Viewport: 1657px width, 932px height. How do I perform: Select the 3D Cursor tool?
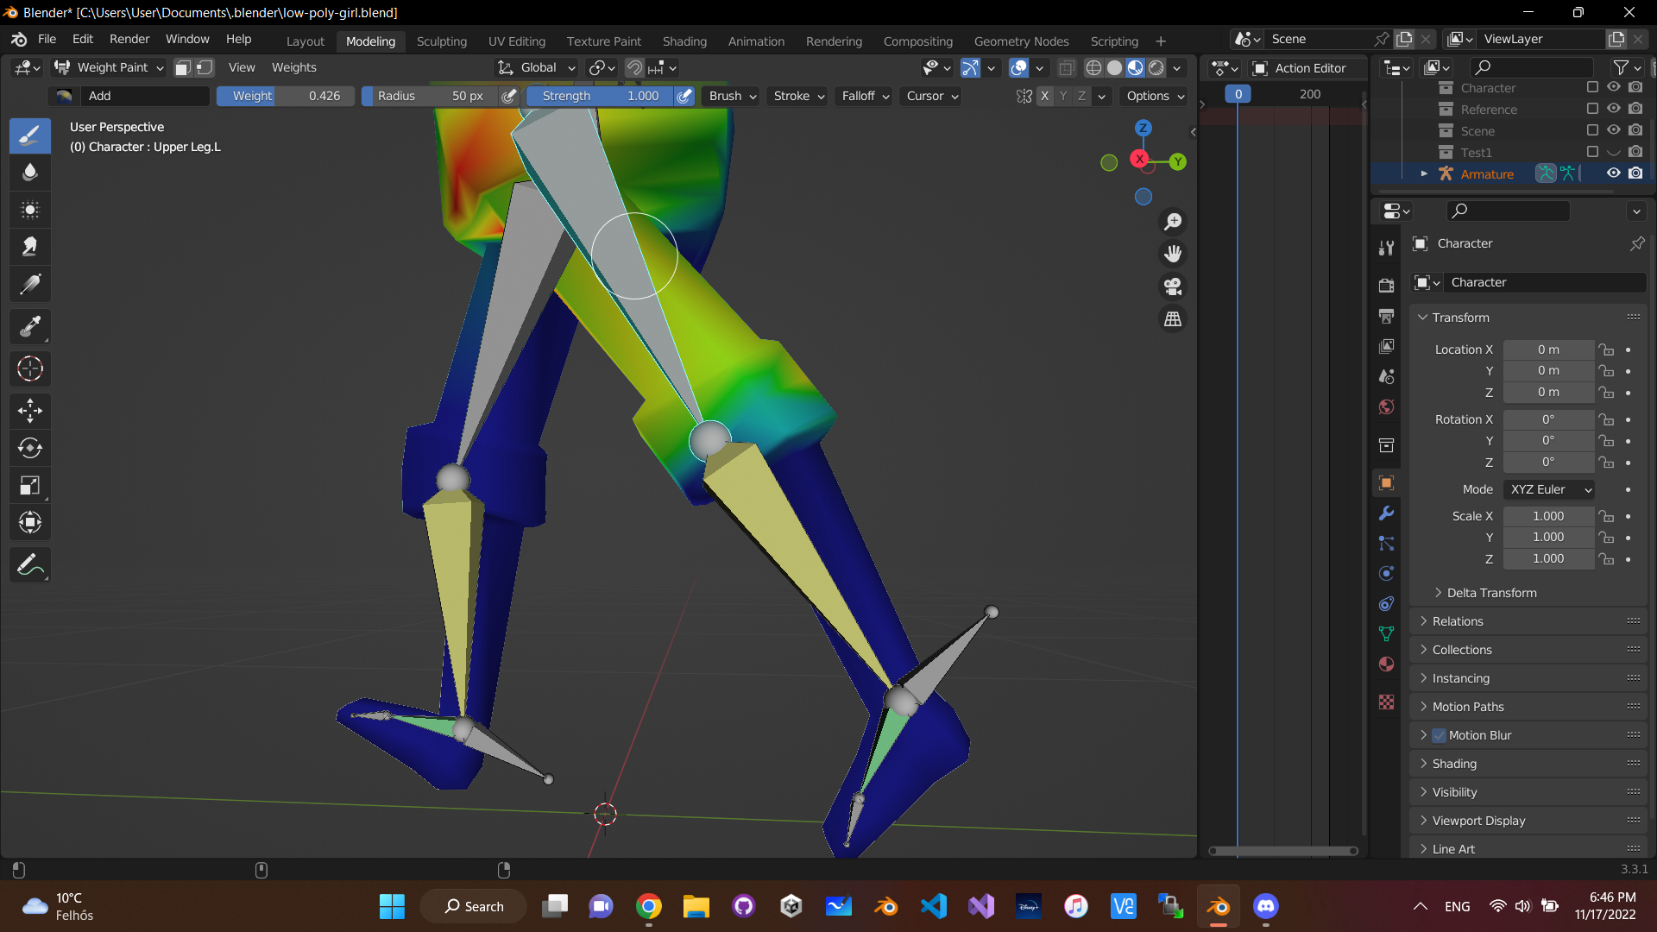coord(30,368)
